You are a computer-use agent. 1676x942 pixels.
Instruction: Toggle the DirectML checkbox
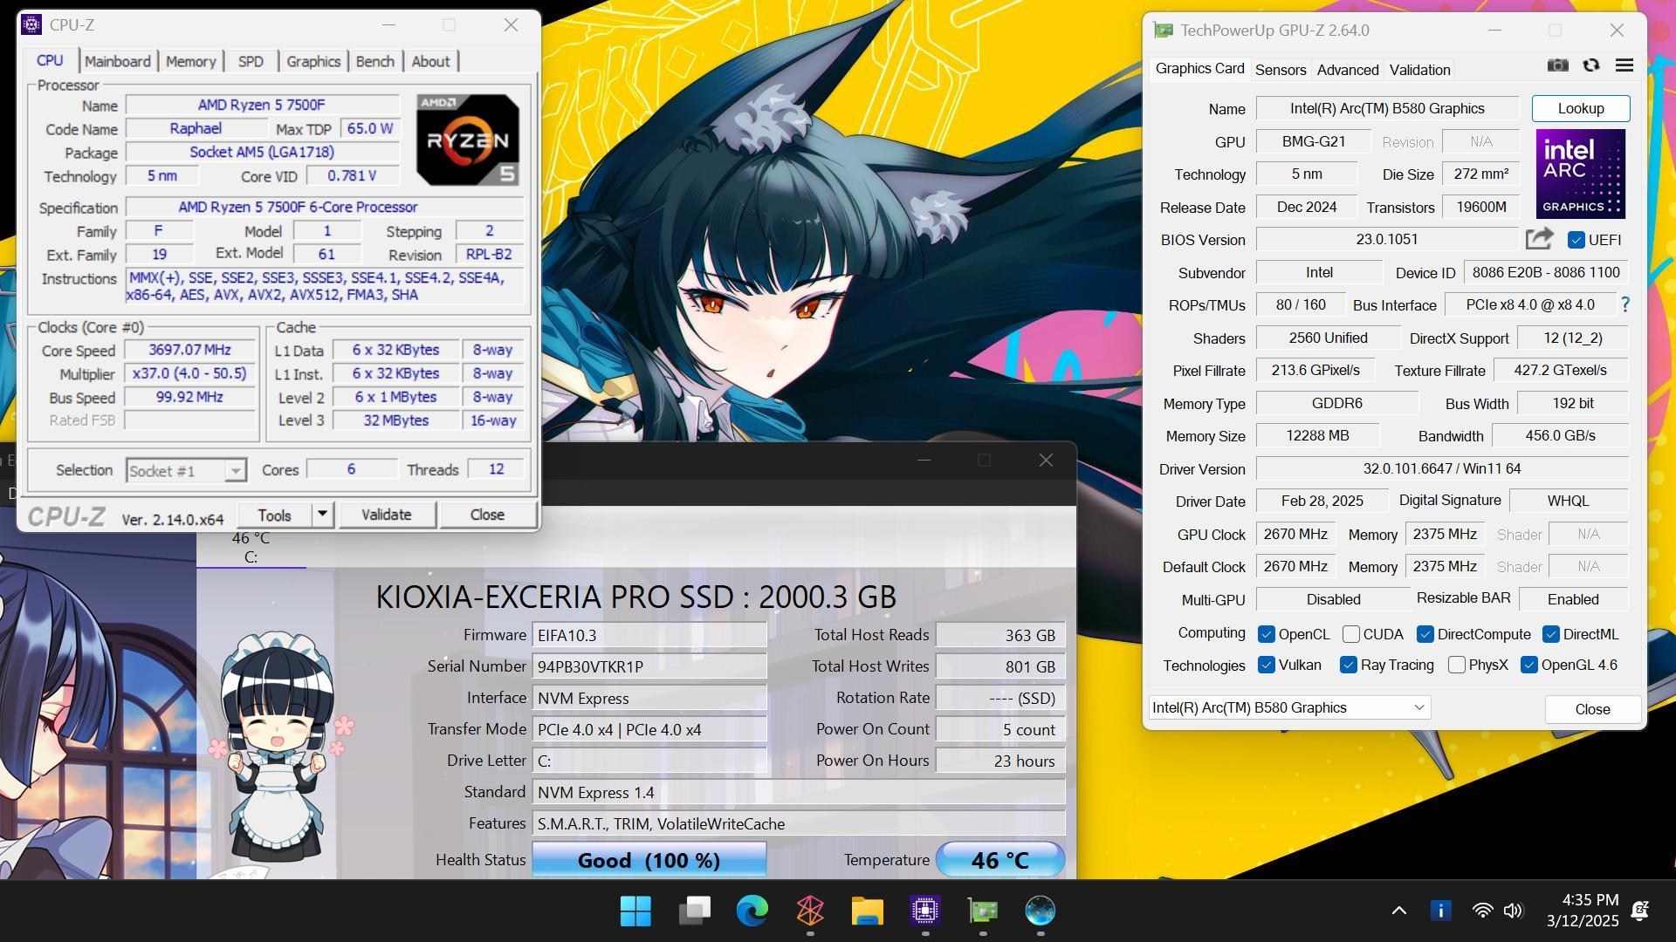1550,634
